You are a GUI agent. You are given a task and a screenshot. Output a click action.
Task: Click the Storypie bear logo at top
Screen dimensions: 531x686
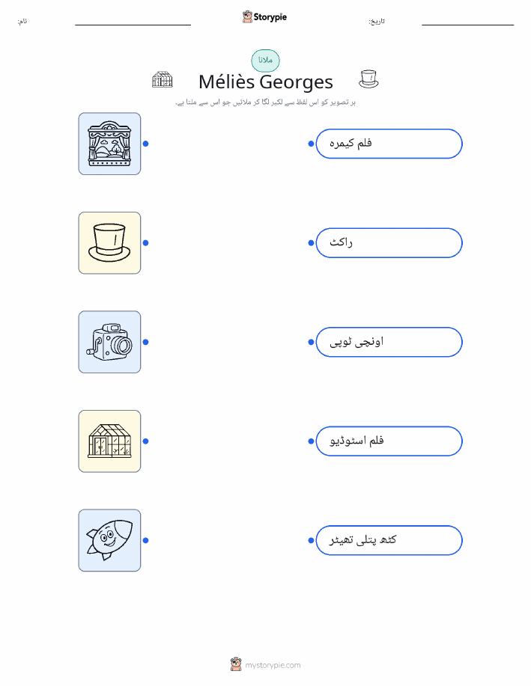(248, 17)
